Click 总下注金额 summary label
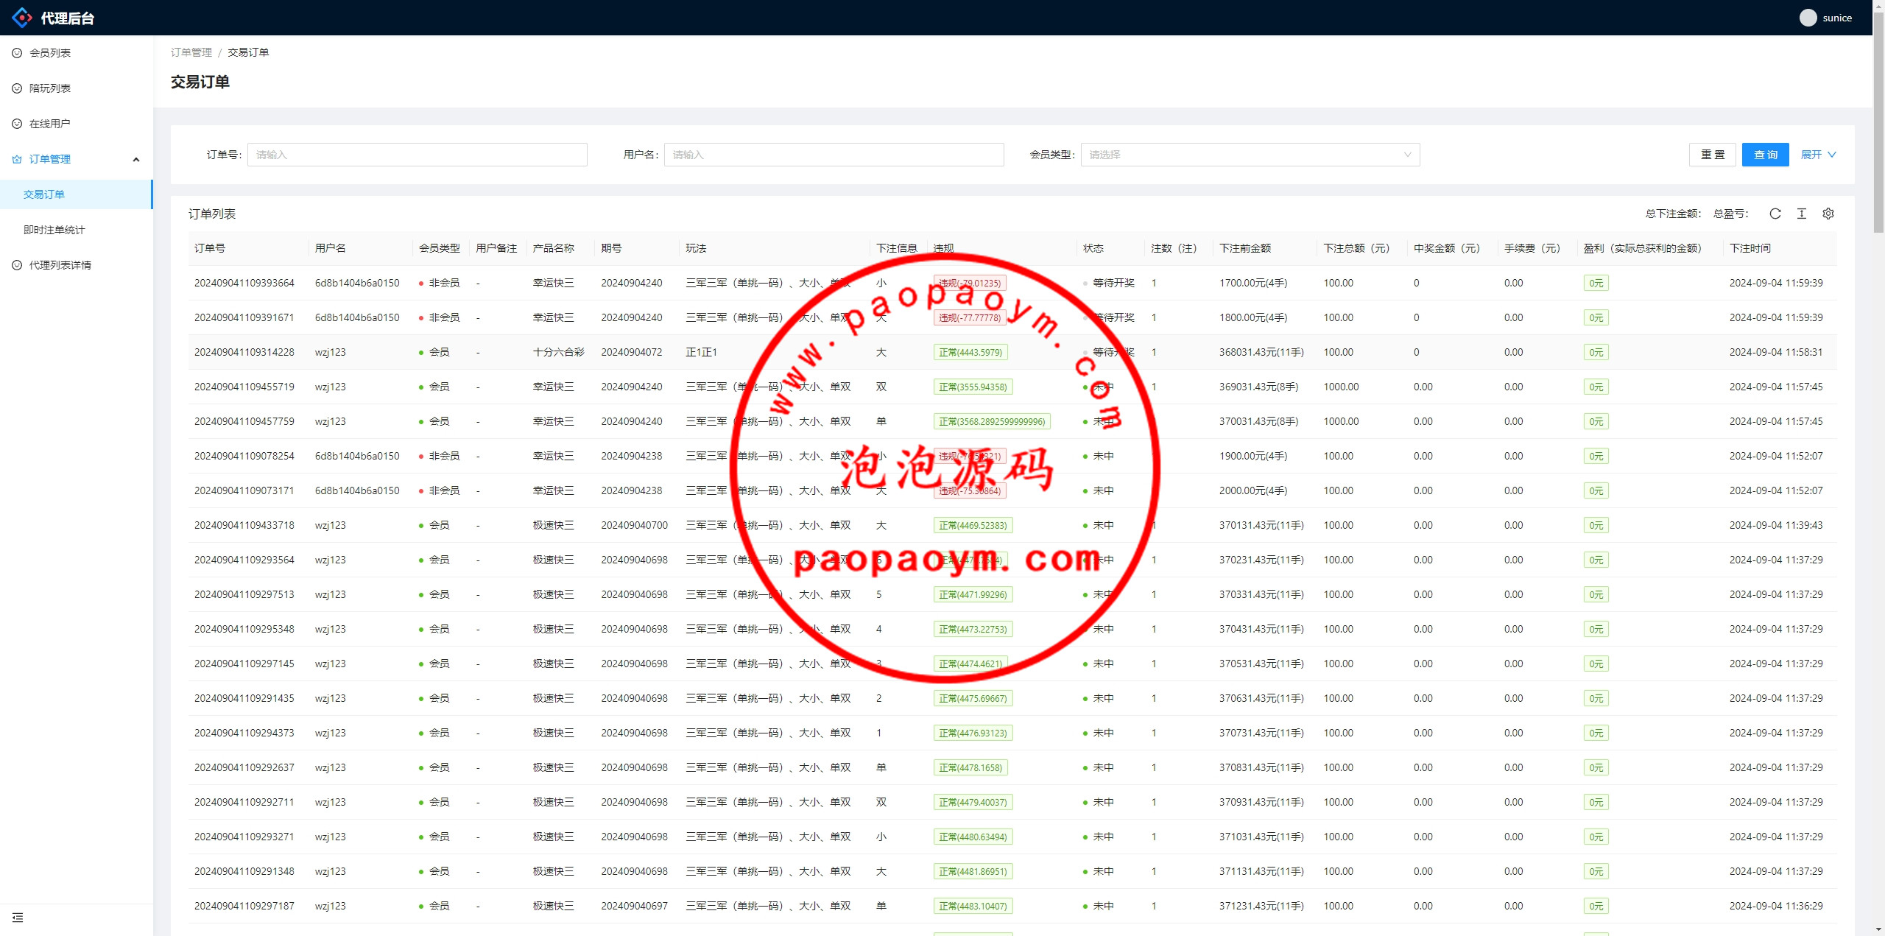The width and height of the screenshot is (1885, 936). click(1674, 214)
